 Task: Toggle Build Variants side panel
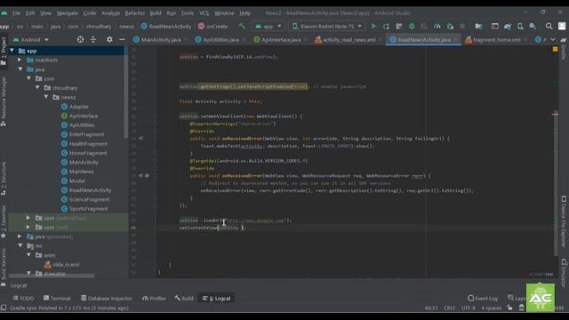[x=4, y=267]
